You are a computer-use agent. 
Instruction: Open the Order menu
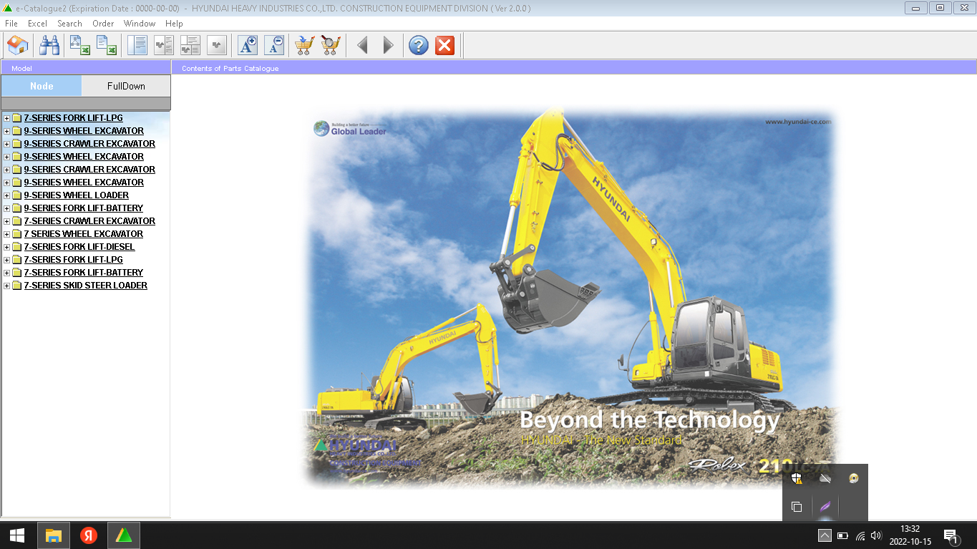(x=103, y=24)
